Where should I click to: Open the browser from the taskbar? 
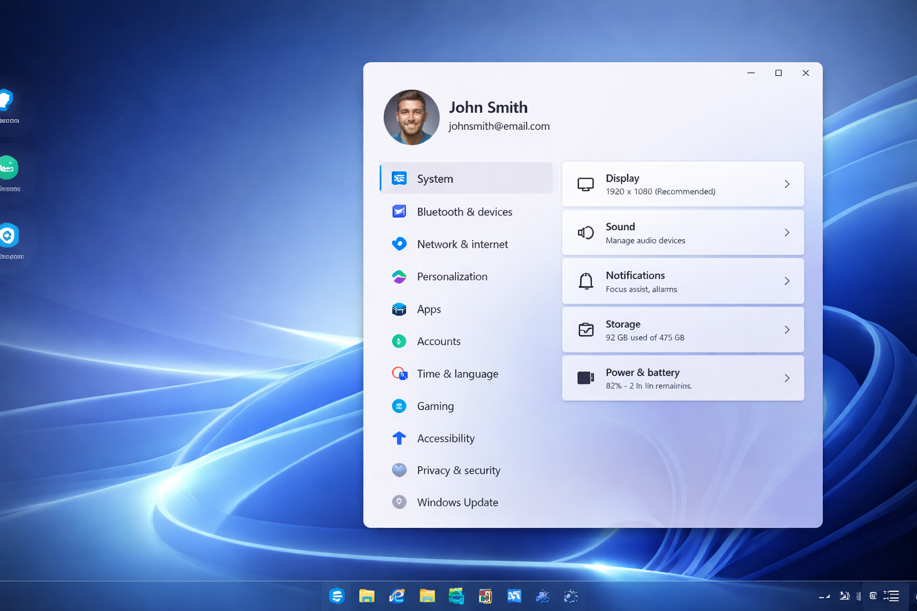396,595
